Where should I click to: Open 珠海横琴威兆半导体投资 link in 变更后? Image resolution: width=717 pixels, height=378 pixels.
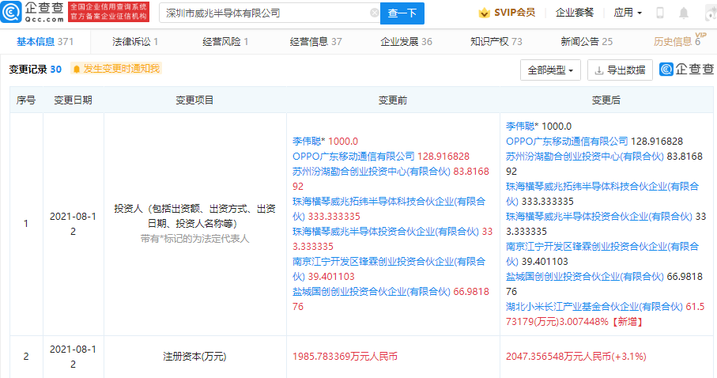599,217
